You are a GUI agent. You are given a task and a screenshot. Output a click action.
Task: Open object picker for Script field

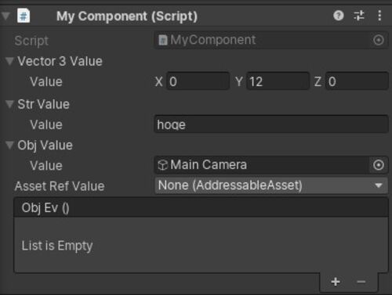click(379, 40)
